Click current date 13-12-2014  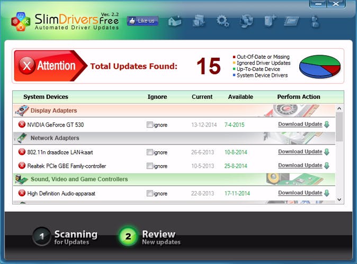click(204, 125)
